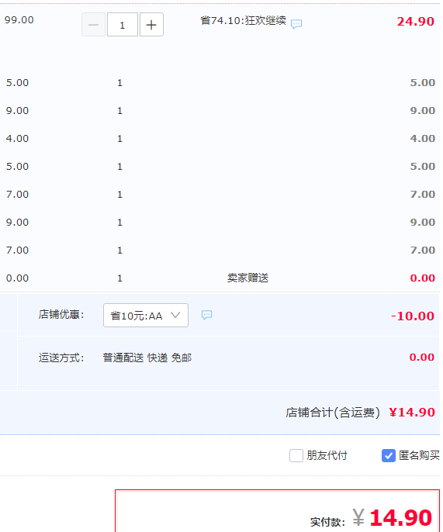Click the 店铺合计 ¥14.90 total

click(411, 413)
